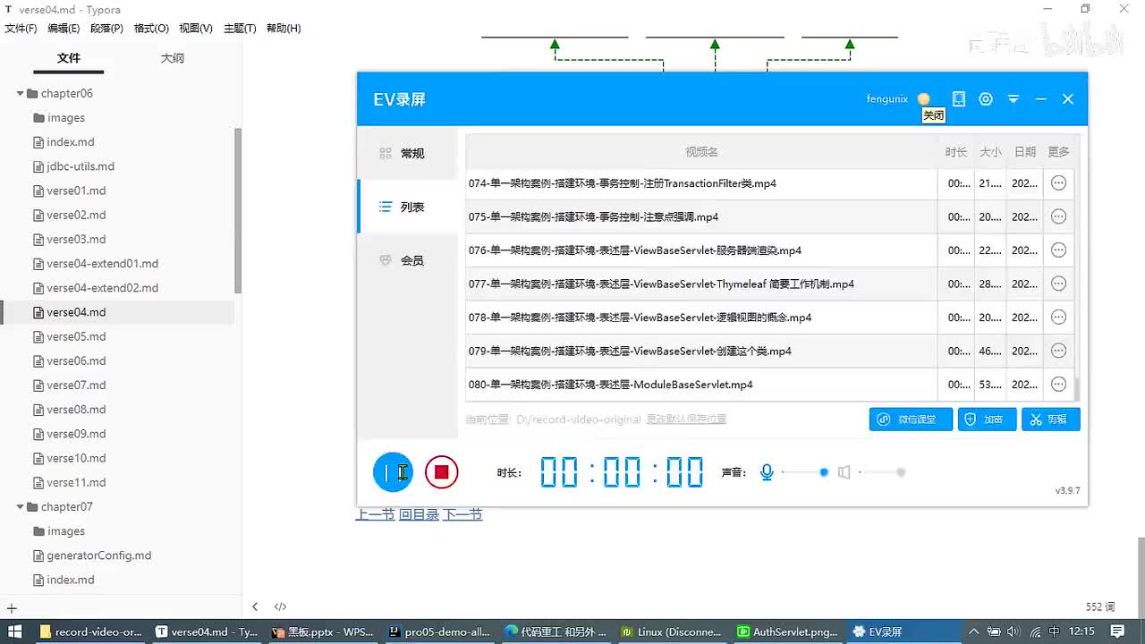1145x644 pixels.
Task: Open the 帮助(H) menu
Action: click(284, 29)
